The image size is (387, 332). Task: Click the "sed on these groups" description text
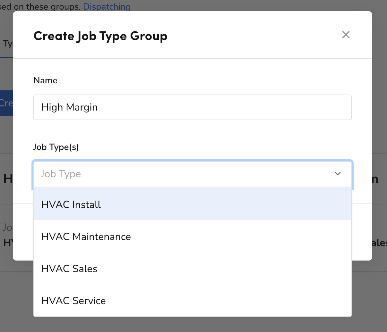(40, 6)
